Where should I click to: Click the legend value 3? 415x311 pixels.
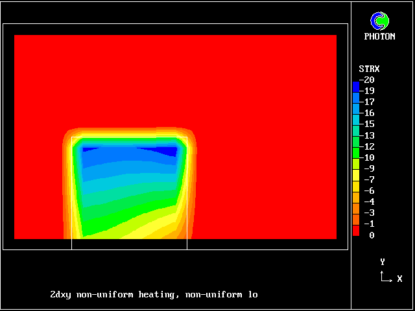(x=371, y=213)
